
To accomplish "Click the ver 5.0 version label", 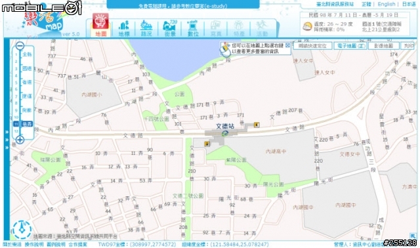I will [71, 34].
